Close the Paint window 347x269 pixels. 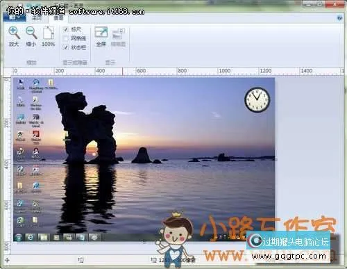pyautogui.click(x=335, y=4)
